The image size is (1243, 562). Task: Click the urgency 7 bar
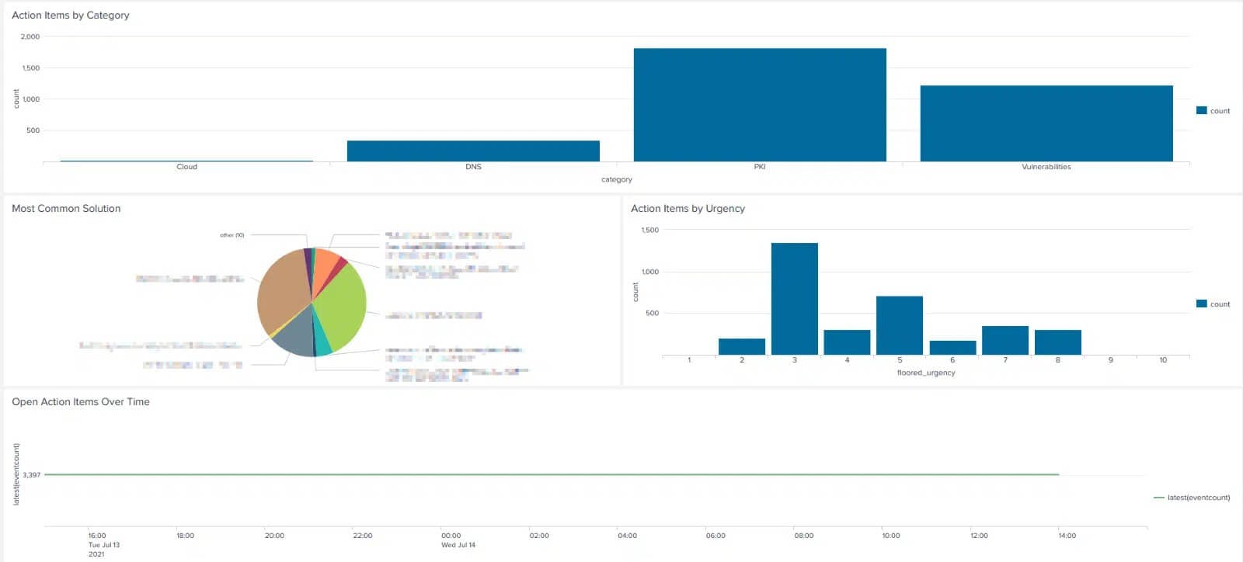1004,340
